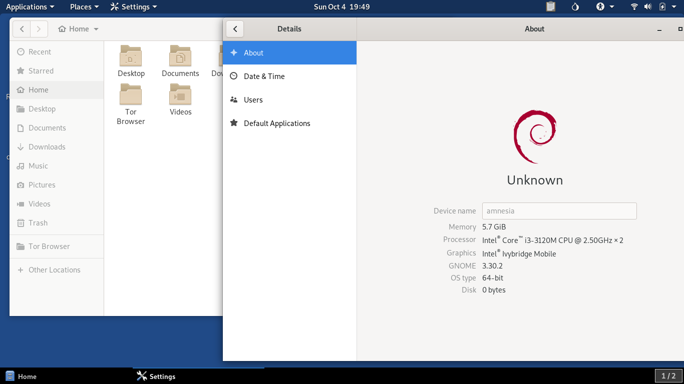Go back from Details in Settings
Image resolution: width=684 pixels, height=384 pixels.
pyautogui.click(x=235, y=29)
